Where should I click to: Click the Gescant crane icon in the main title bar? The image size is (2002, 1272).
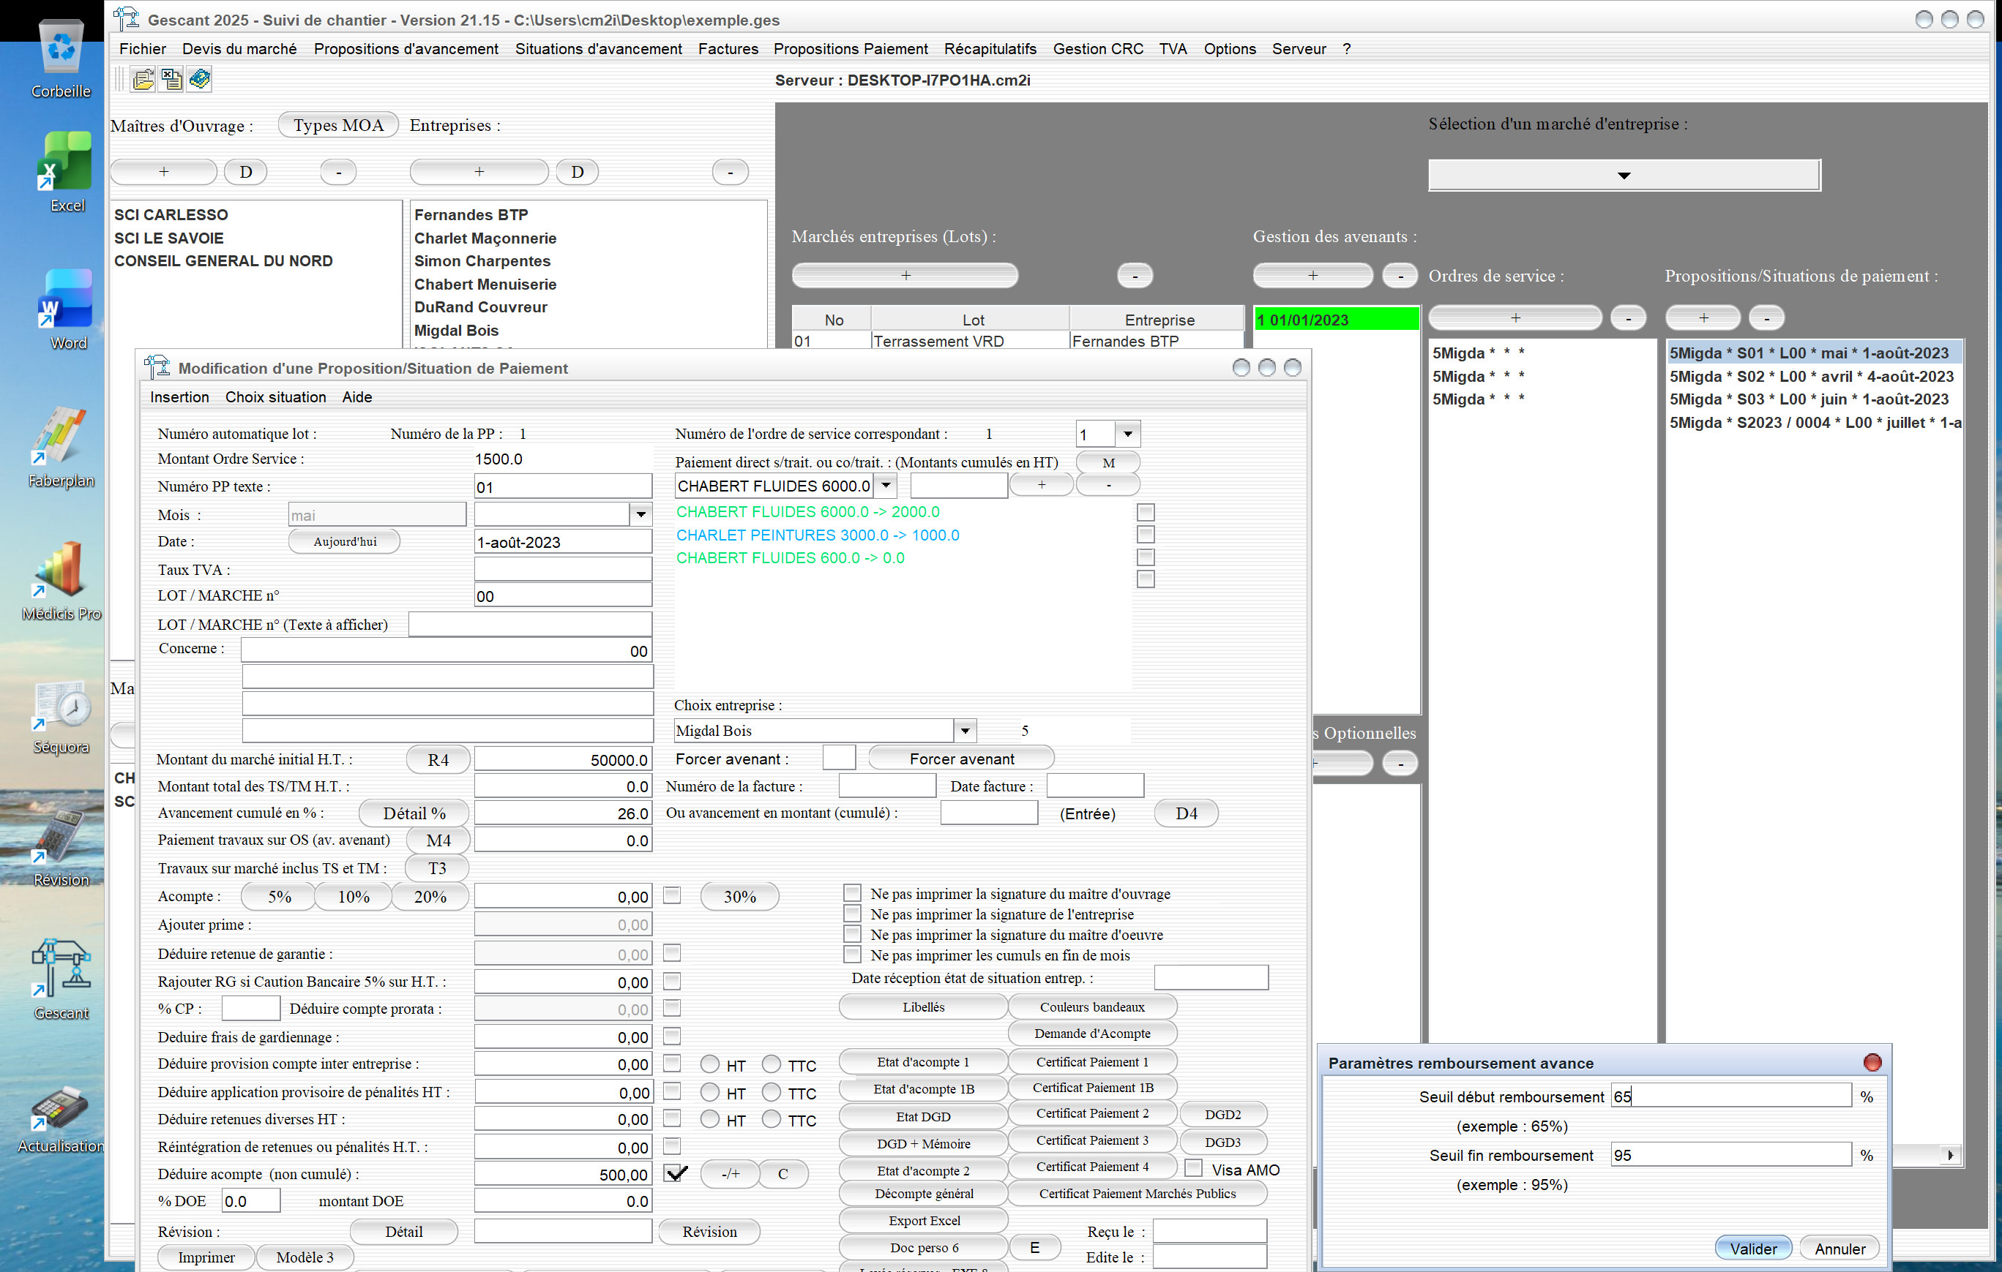[126, 18]
